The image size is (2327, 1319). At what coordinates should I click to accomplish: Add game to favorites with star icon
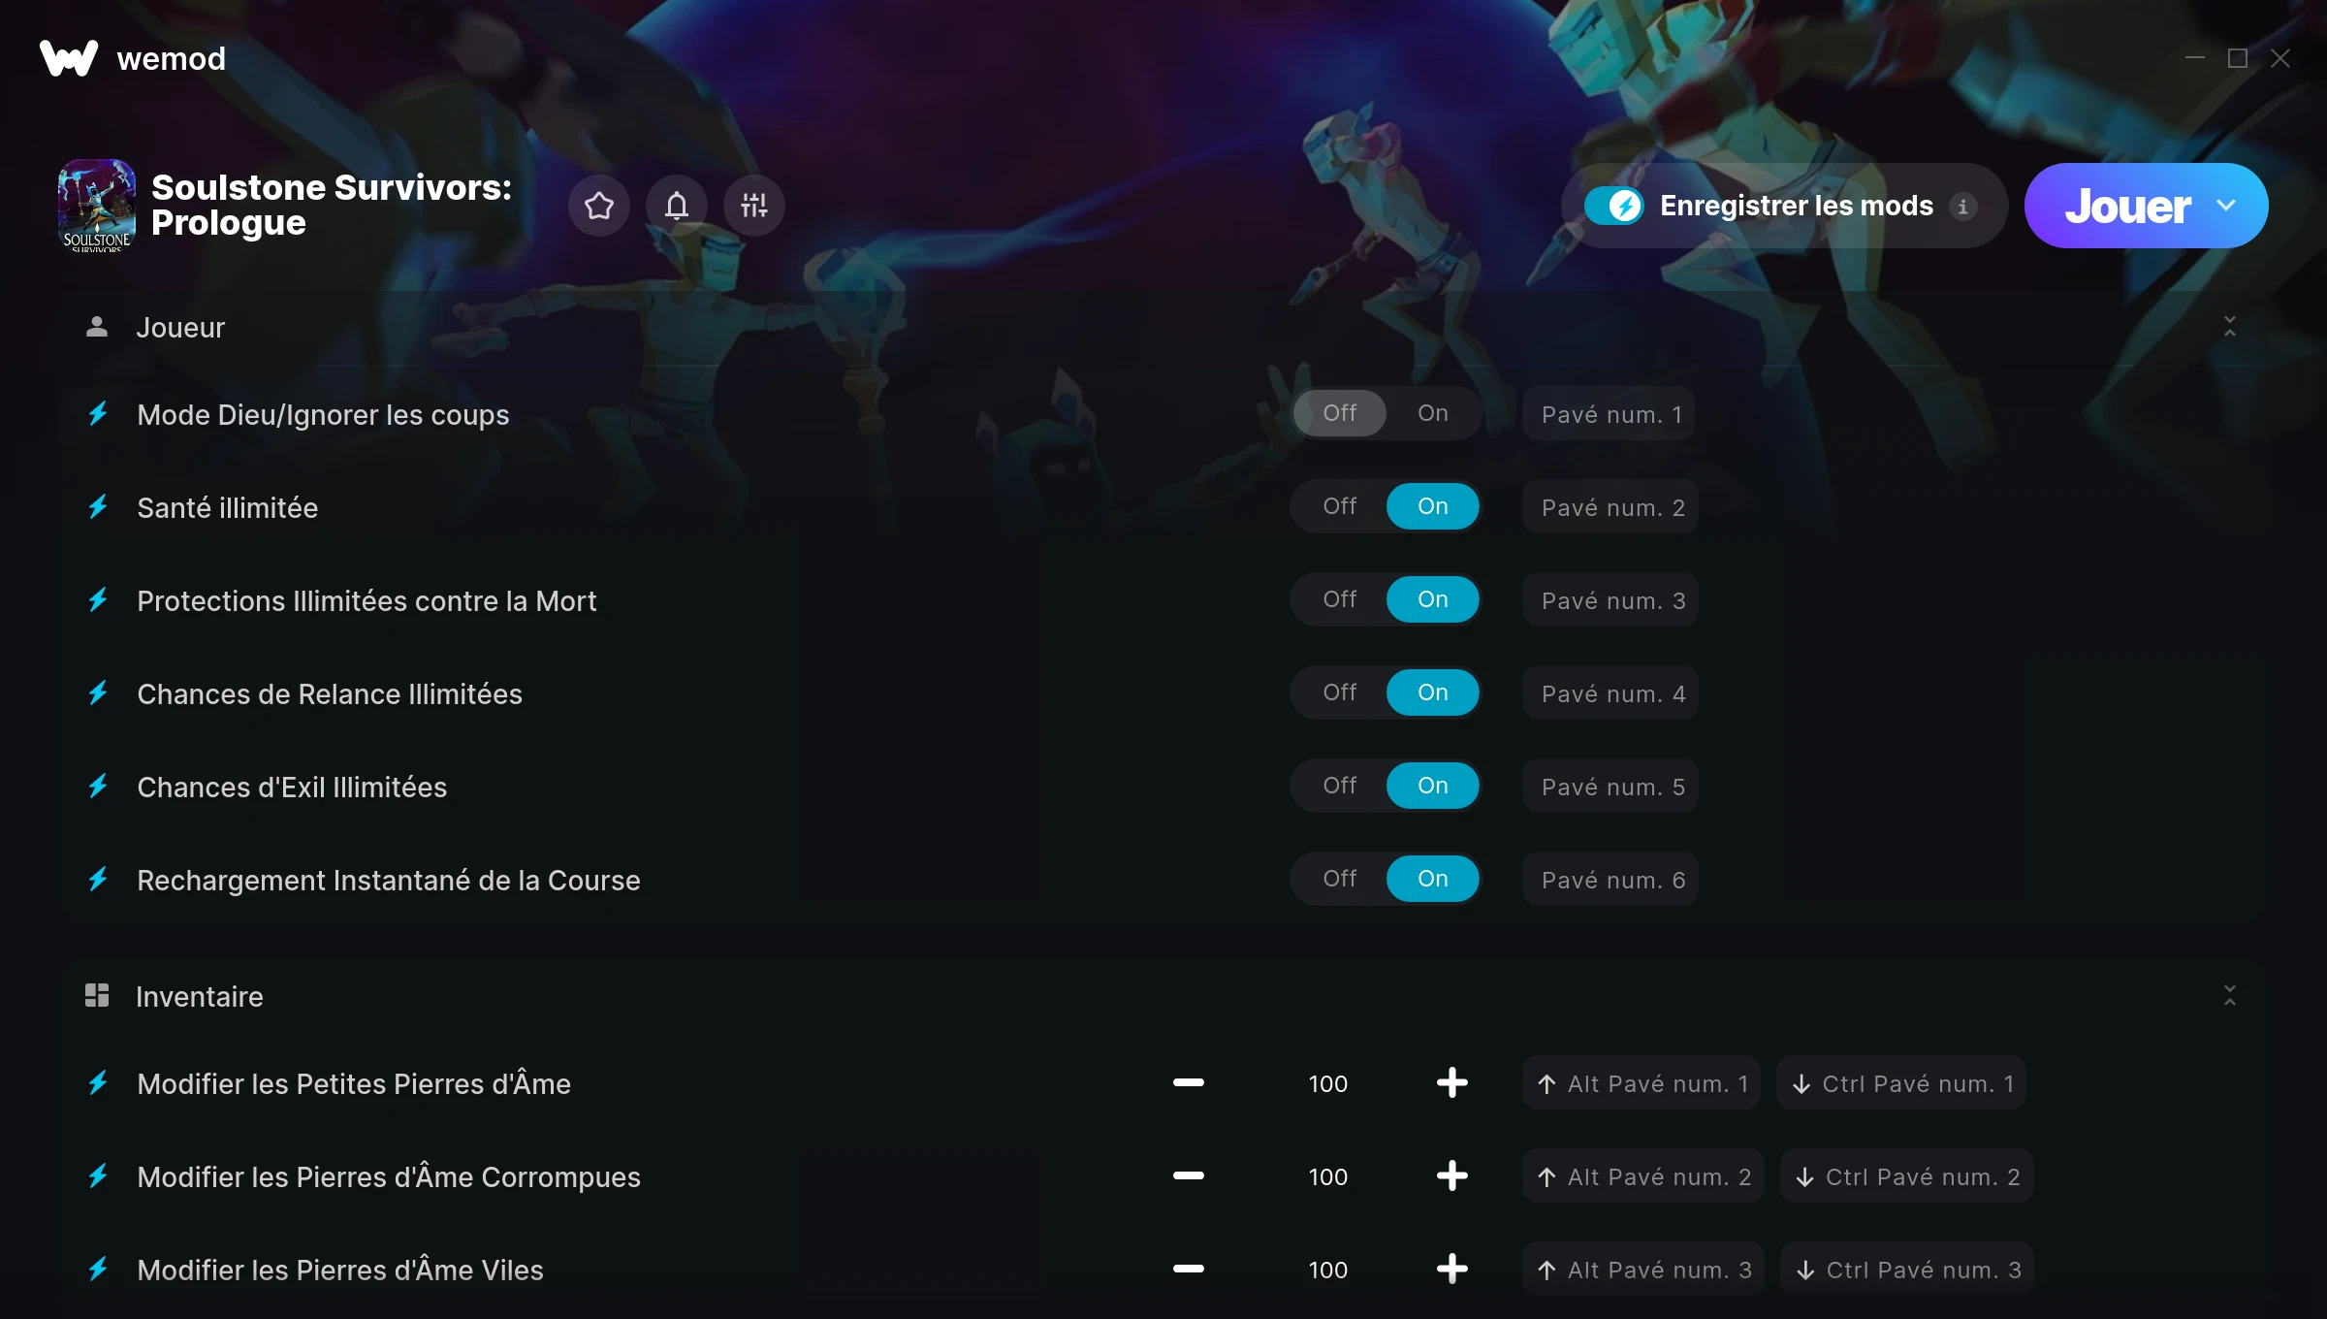tap(598, 206)
